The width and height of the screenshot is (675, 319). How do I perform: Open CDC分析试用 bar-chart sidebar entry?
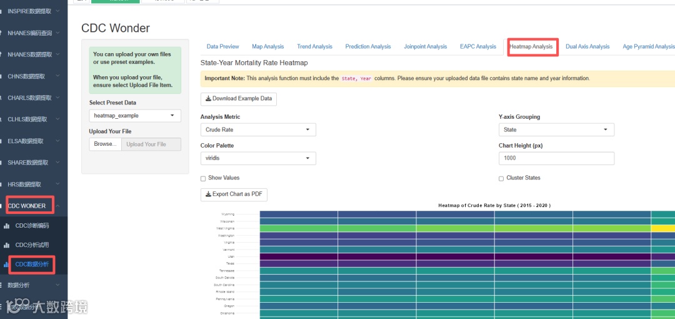(x=32, y=245)
